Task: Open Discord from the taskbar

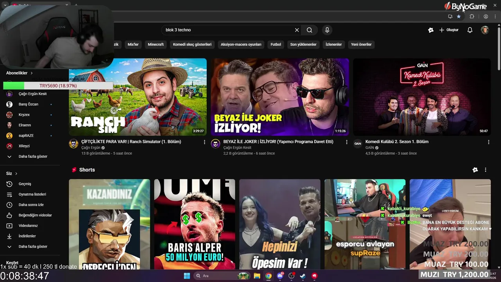Action: [x=280, y=276]
